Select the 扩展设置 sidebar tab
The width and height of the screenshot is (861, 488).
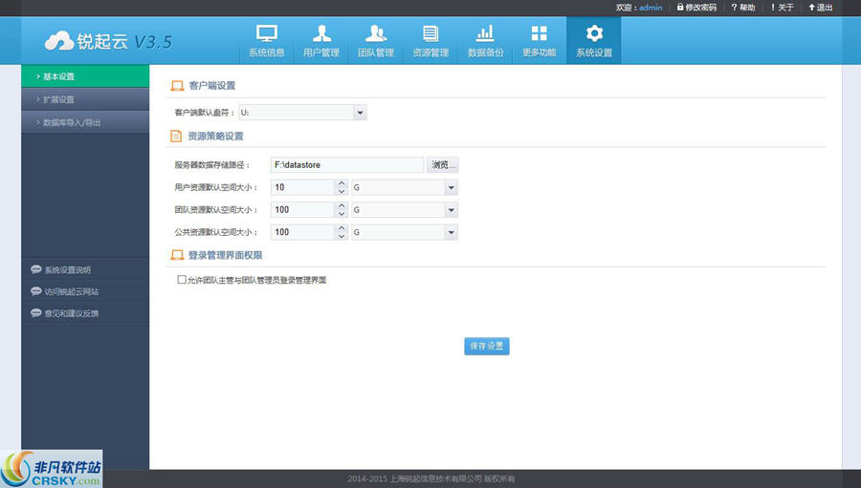pyautogui.click(x=85, y=99)
